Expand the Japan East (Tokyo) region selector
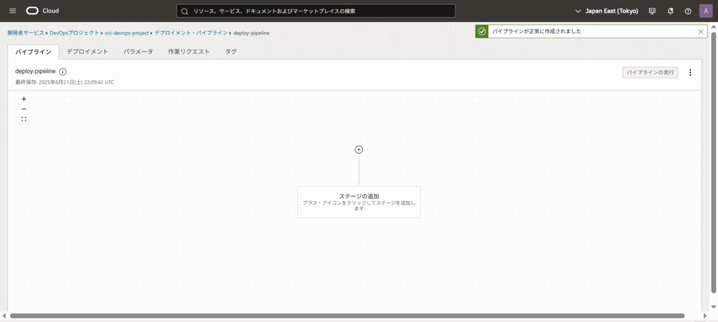This screenshot has height=322, width=718. 606,11
